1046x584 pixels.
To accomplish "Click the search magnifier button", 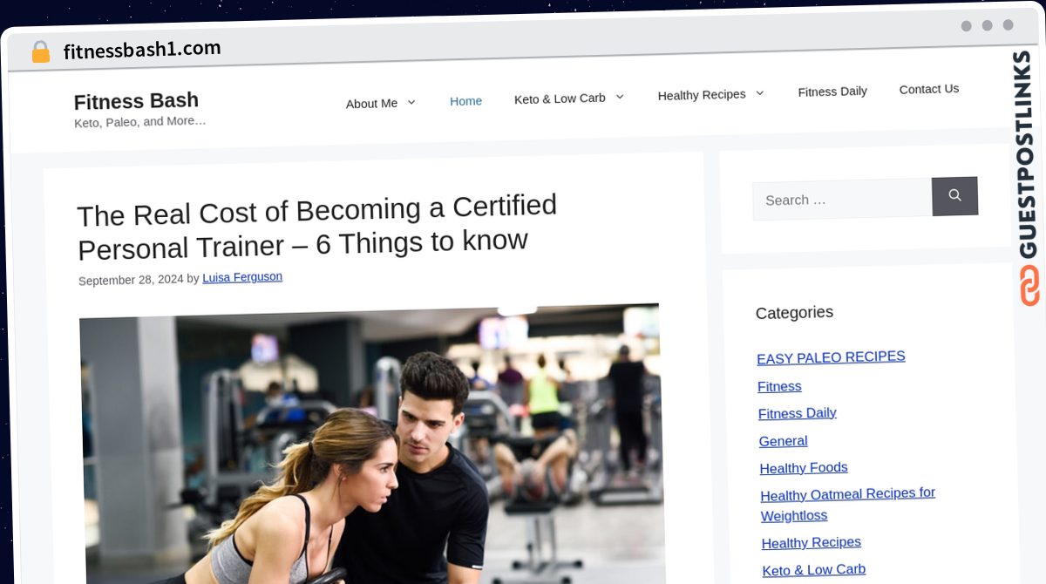I will tap(954, 196).
